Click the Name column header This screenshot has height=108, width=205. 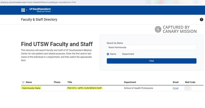[29, 82]
